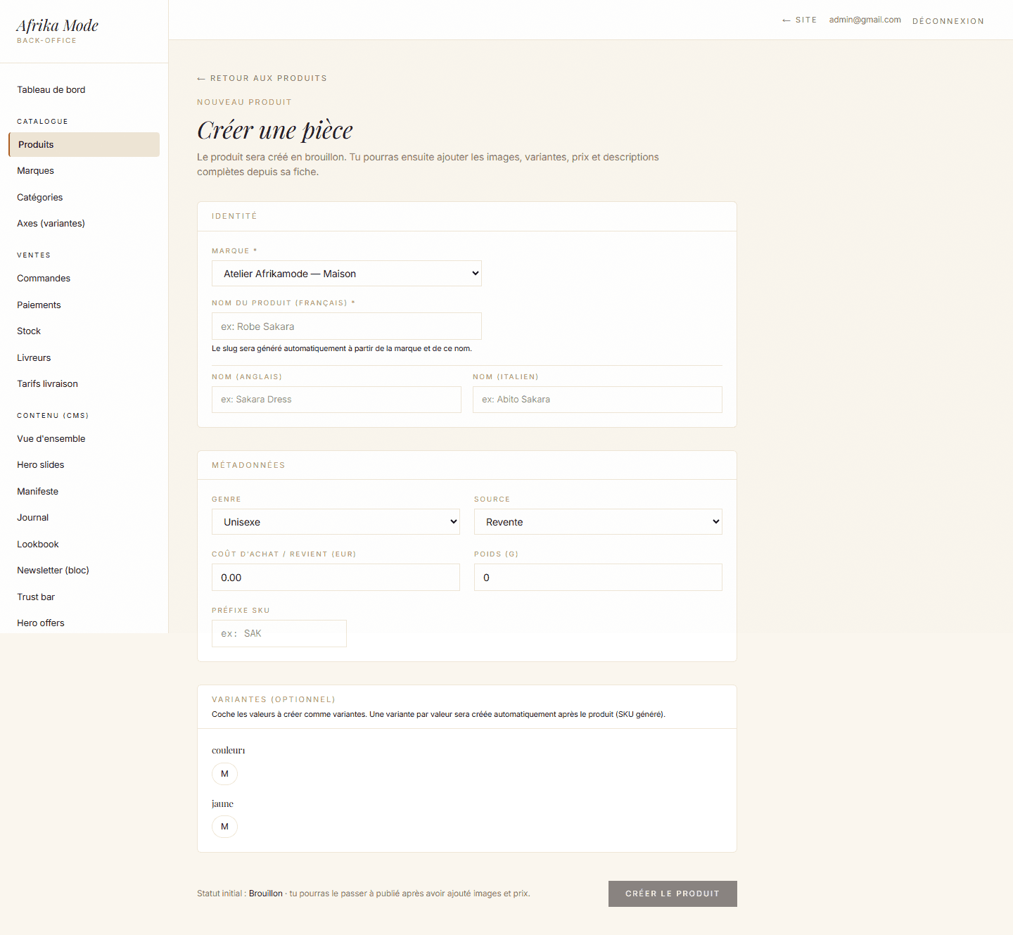Open Paiements in the sidebar
This screenshot has height=935, width=1013.
[84, 305]
